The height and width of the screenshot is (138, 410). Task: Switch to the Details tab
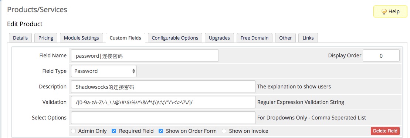coord(20,38)
